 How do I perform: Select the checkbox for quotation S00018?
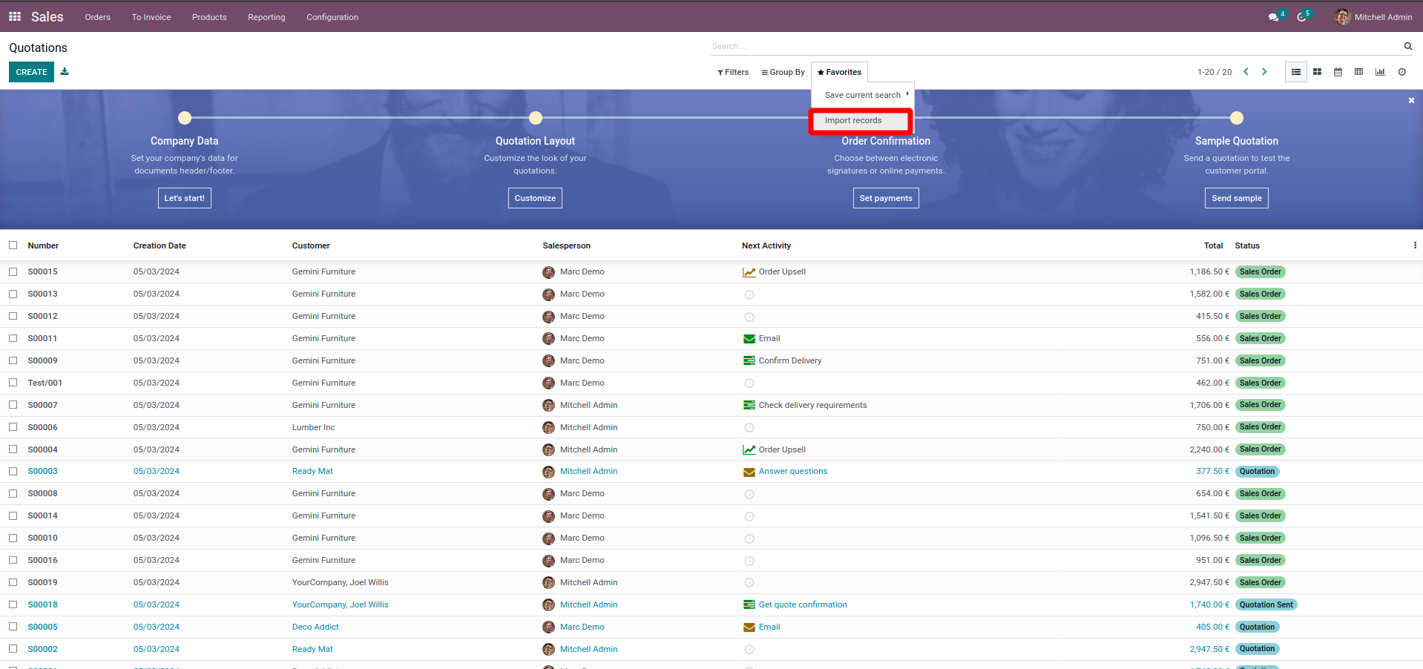[13, 605]
